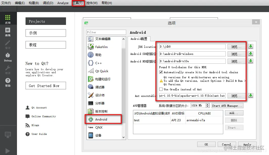Viewport: 269px width, 155px height.
Task: Click the Projects button on Welcome page
Action: tap(46, 21)
